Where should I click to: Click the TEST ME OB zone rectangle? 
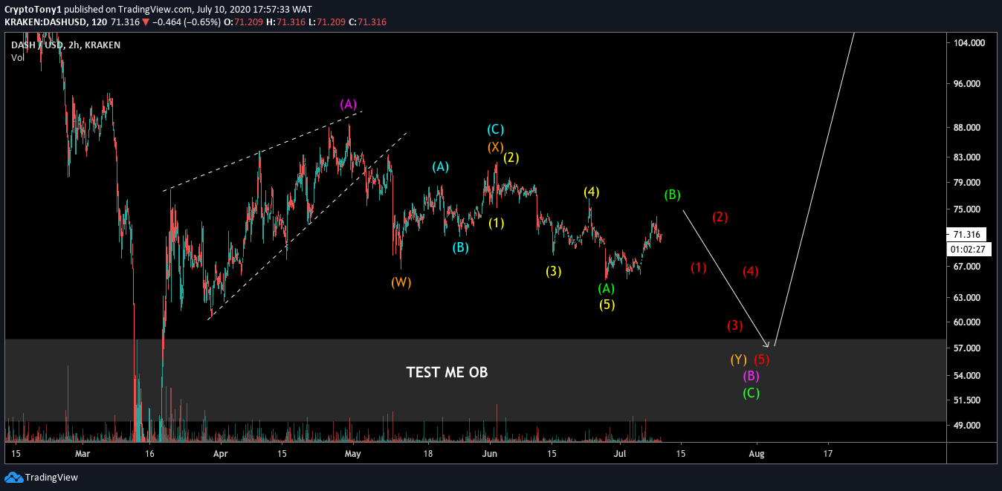pos(446,372)
